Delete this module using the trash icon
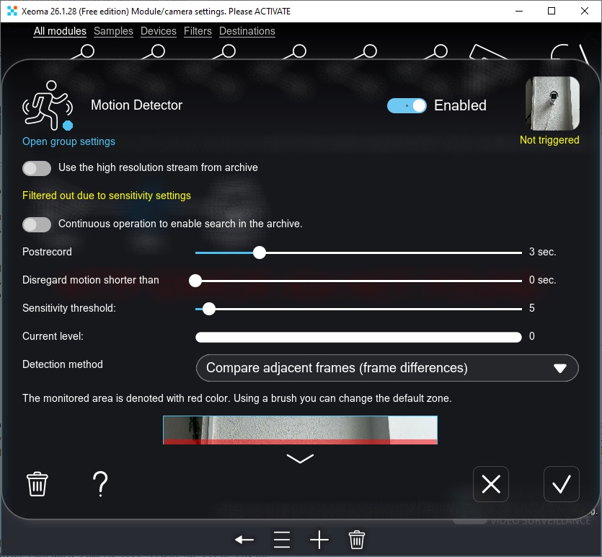 click(37, 483)
